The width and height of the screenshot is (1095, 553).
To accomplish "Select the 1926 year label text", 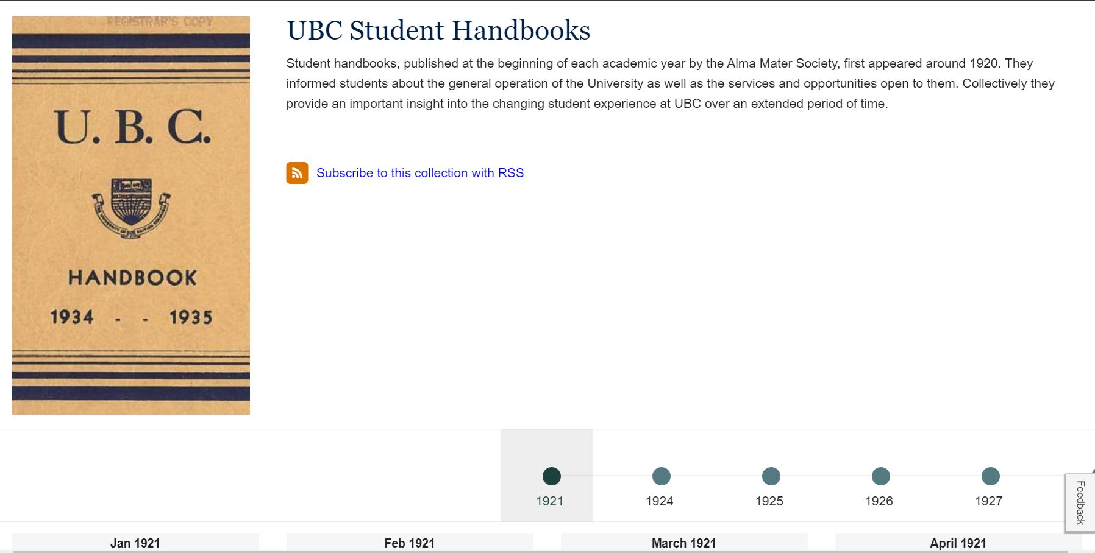I will (x=879, y=501).
